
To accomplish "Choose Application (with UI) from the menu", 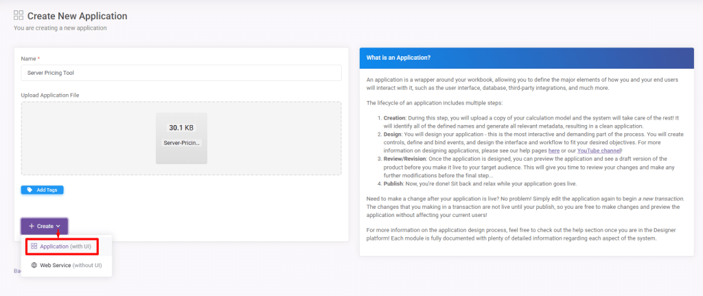I will point(63,246).
